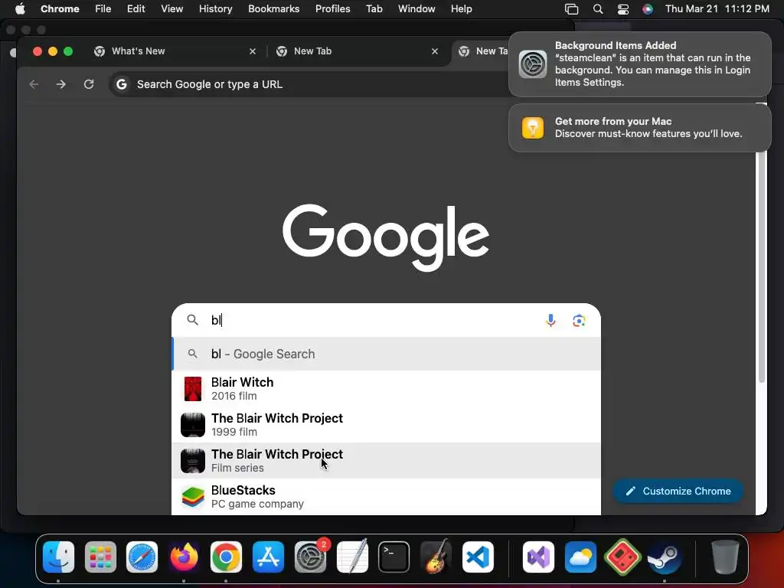The height and width of the screenshot is (588, 784).
Task: Open the History menu
Action: coord(215,9)
